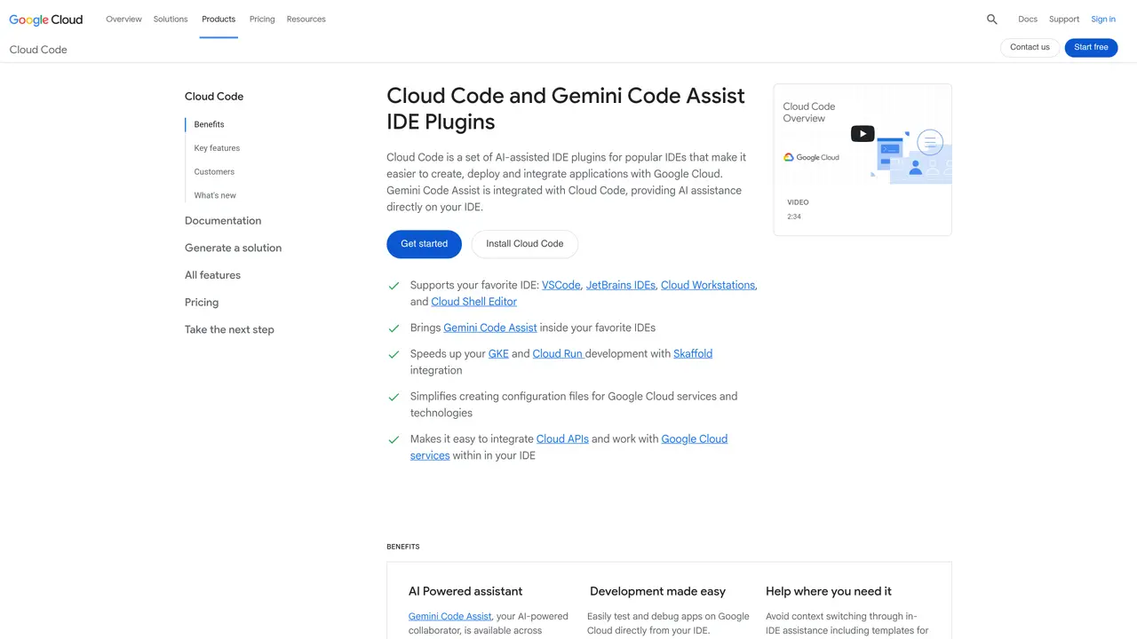Click the Development made easy heading

click(657, 591)
